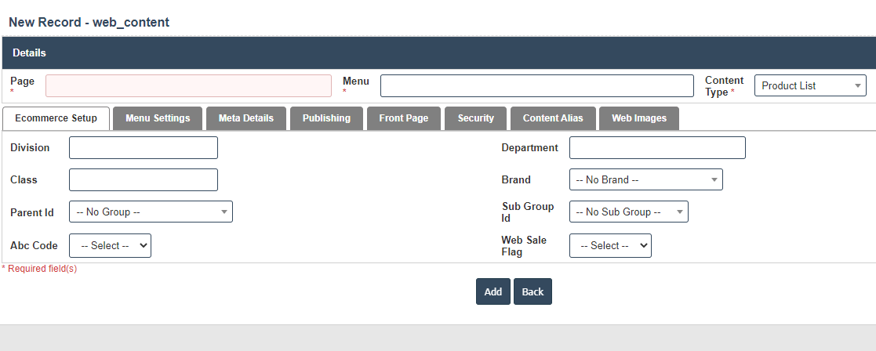The image size is (876, 351).
Task: Go to the Publishing tab
Action: point(326,118)
